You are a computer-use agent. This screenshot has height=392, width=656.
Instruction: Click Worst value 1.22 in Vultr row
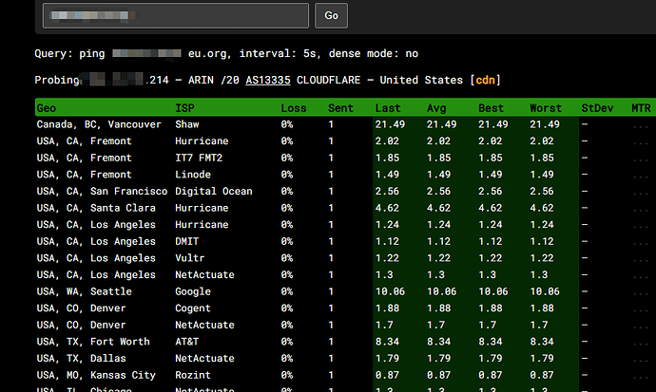click(x=542, y=258)
